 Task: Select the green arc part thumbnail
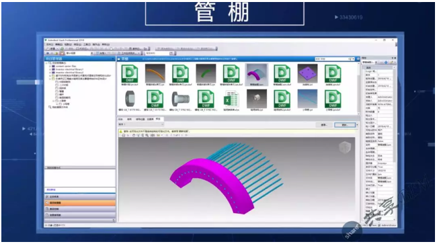[206, 73]
